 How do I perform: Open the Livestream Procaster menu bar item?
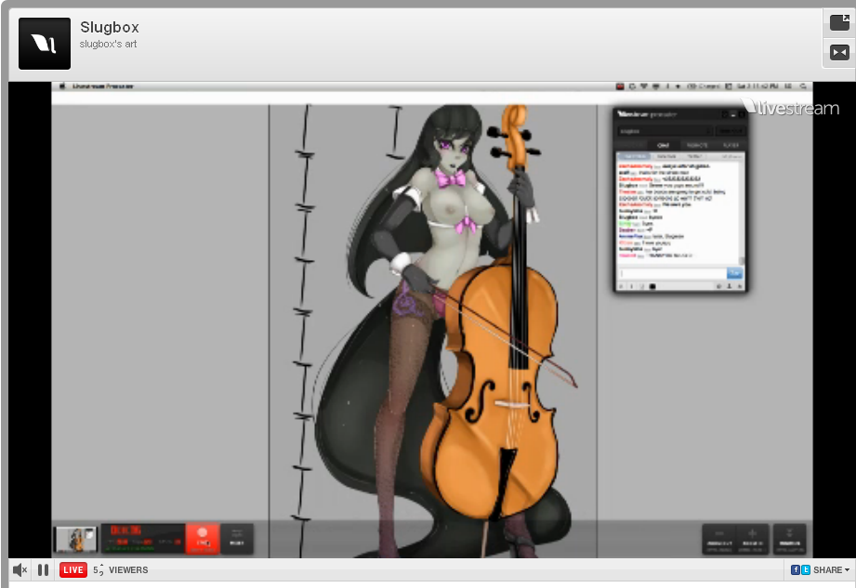tap(103, 86)
